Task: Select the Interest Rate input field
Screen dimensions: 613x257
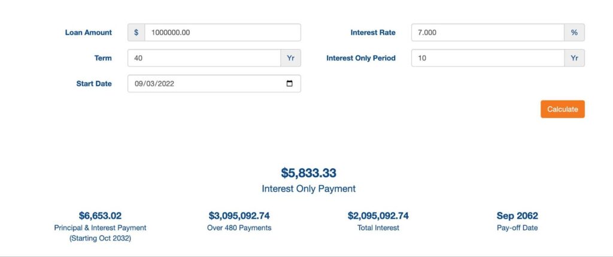Action: (x=487, y=32)
